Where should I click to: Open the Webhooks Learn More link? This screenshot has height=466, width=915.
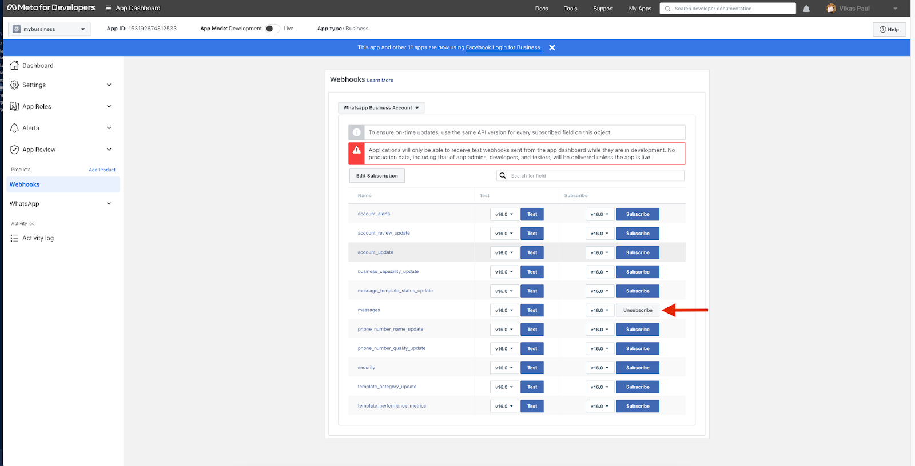380,81
